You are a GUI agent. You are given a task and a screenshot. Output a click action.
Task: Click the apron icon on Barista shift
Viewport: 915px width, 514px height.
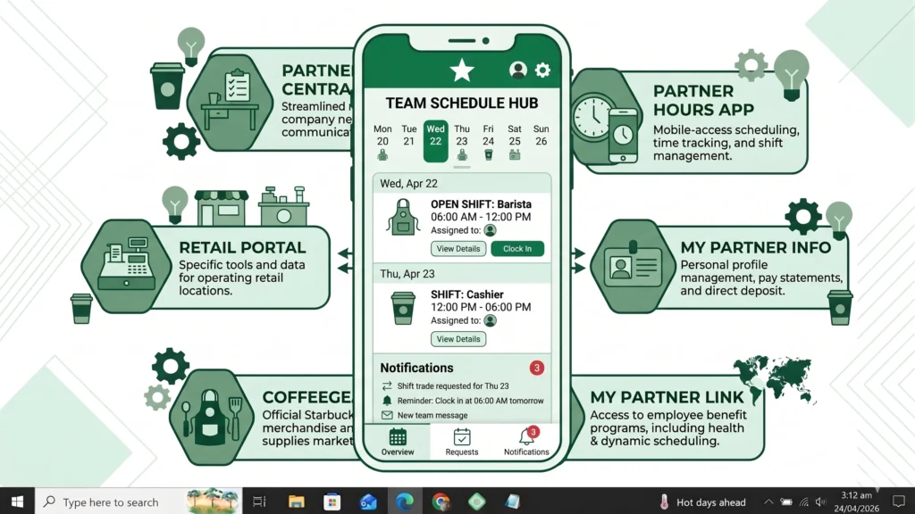[403, 217]
